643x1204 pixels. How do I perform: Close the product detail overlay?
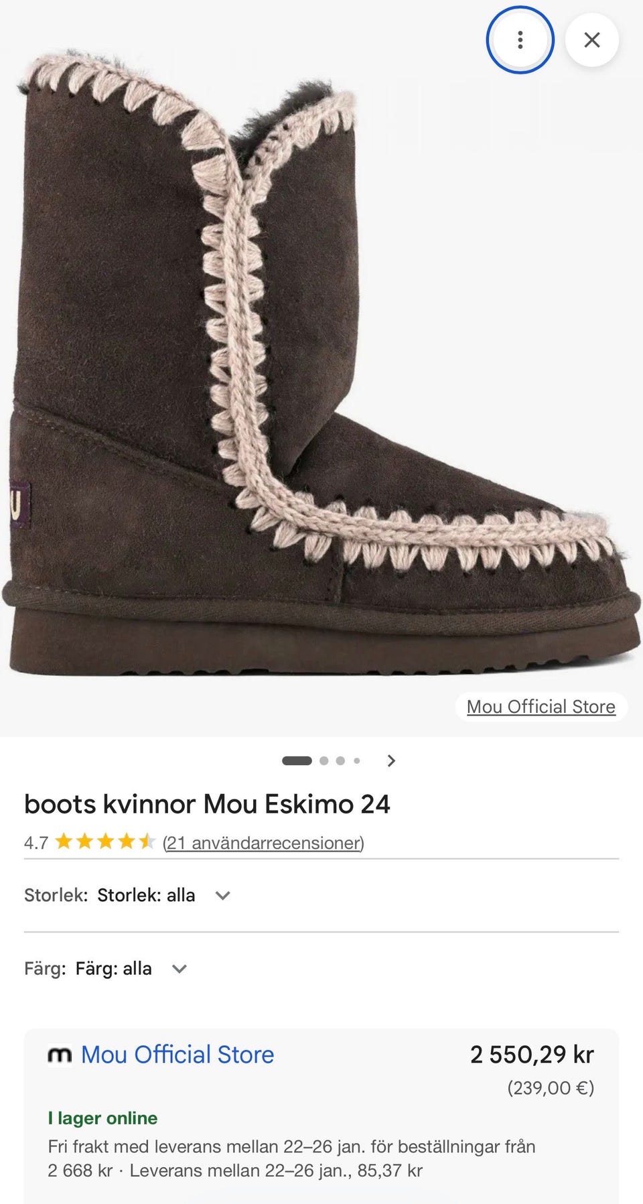click(x=592, y=40)
